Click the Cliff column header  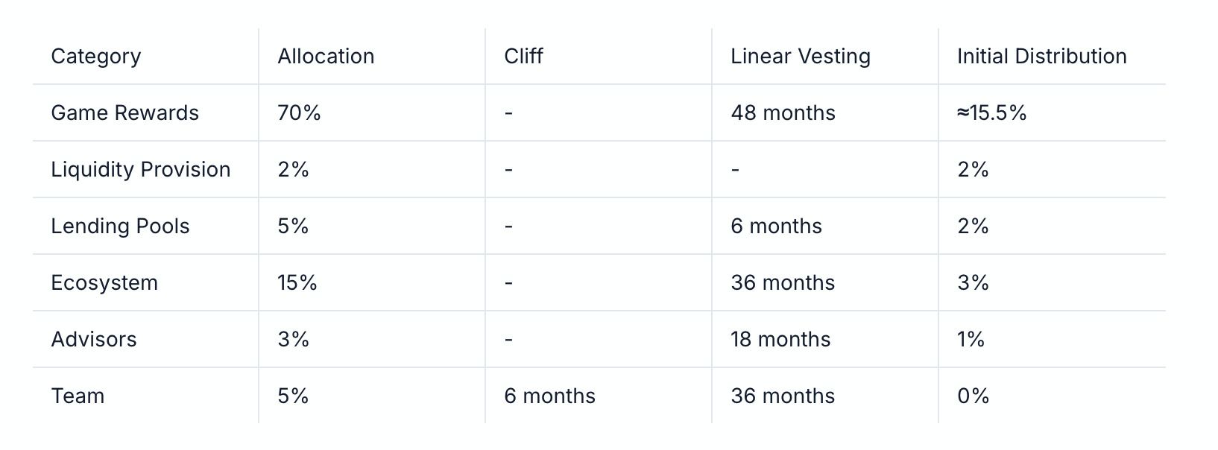(523, 57)
